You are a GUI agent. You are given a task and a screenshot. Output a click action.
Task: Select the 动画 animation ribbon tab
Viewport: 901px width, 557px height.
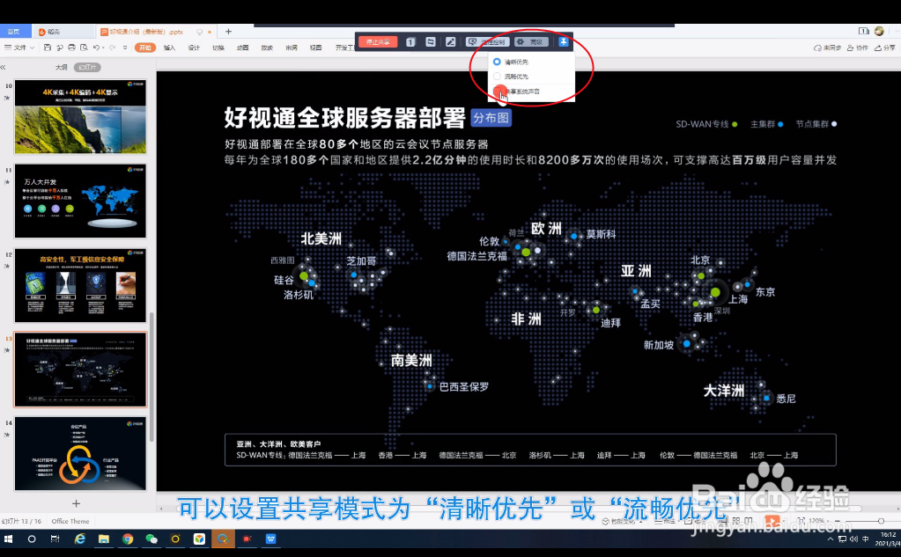tap(242, 48)
